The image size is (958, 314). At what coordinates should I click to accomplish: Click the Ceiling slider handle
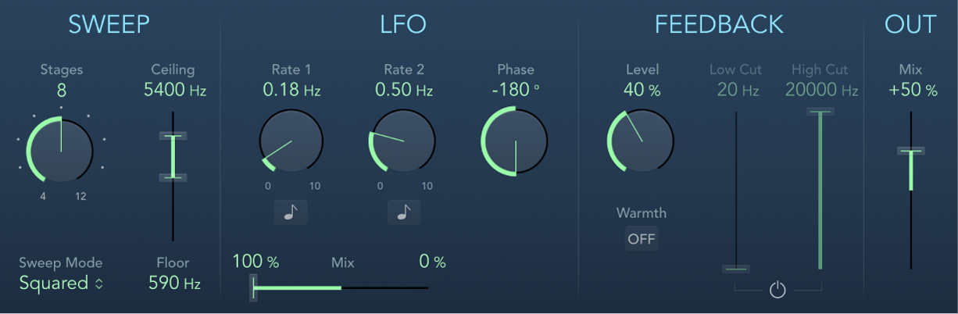click(x=173, y=136)
